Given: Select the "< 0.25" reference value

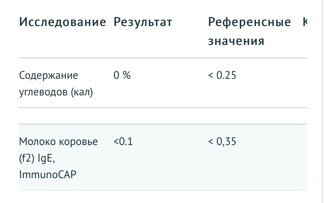Looking at the screenshot, I should (222, 75).
